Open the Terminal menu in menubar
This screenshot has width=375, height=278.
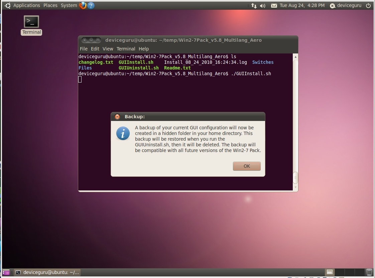point(126,49)
